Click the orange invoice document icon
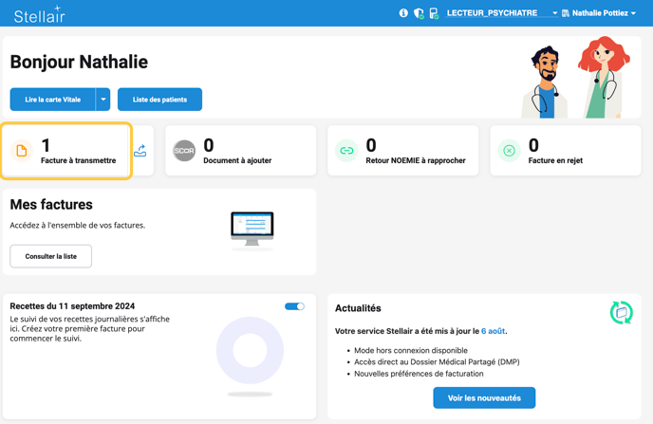This screenshot has height=424, width=653. [22, 151]
